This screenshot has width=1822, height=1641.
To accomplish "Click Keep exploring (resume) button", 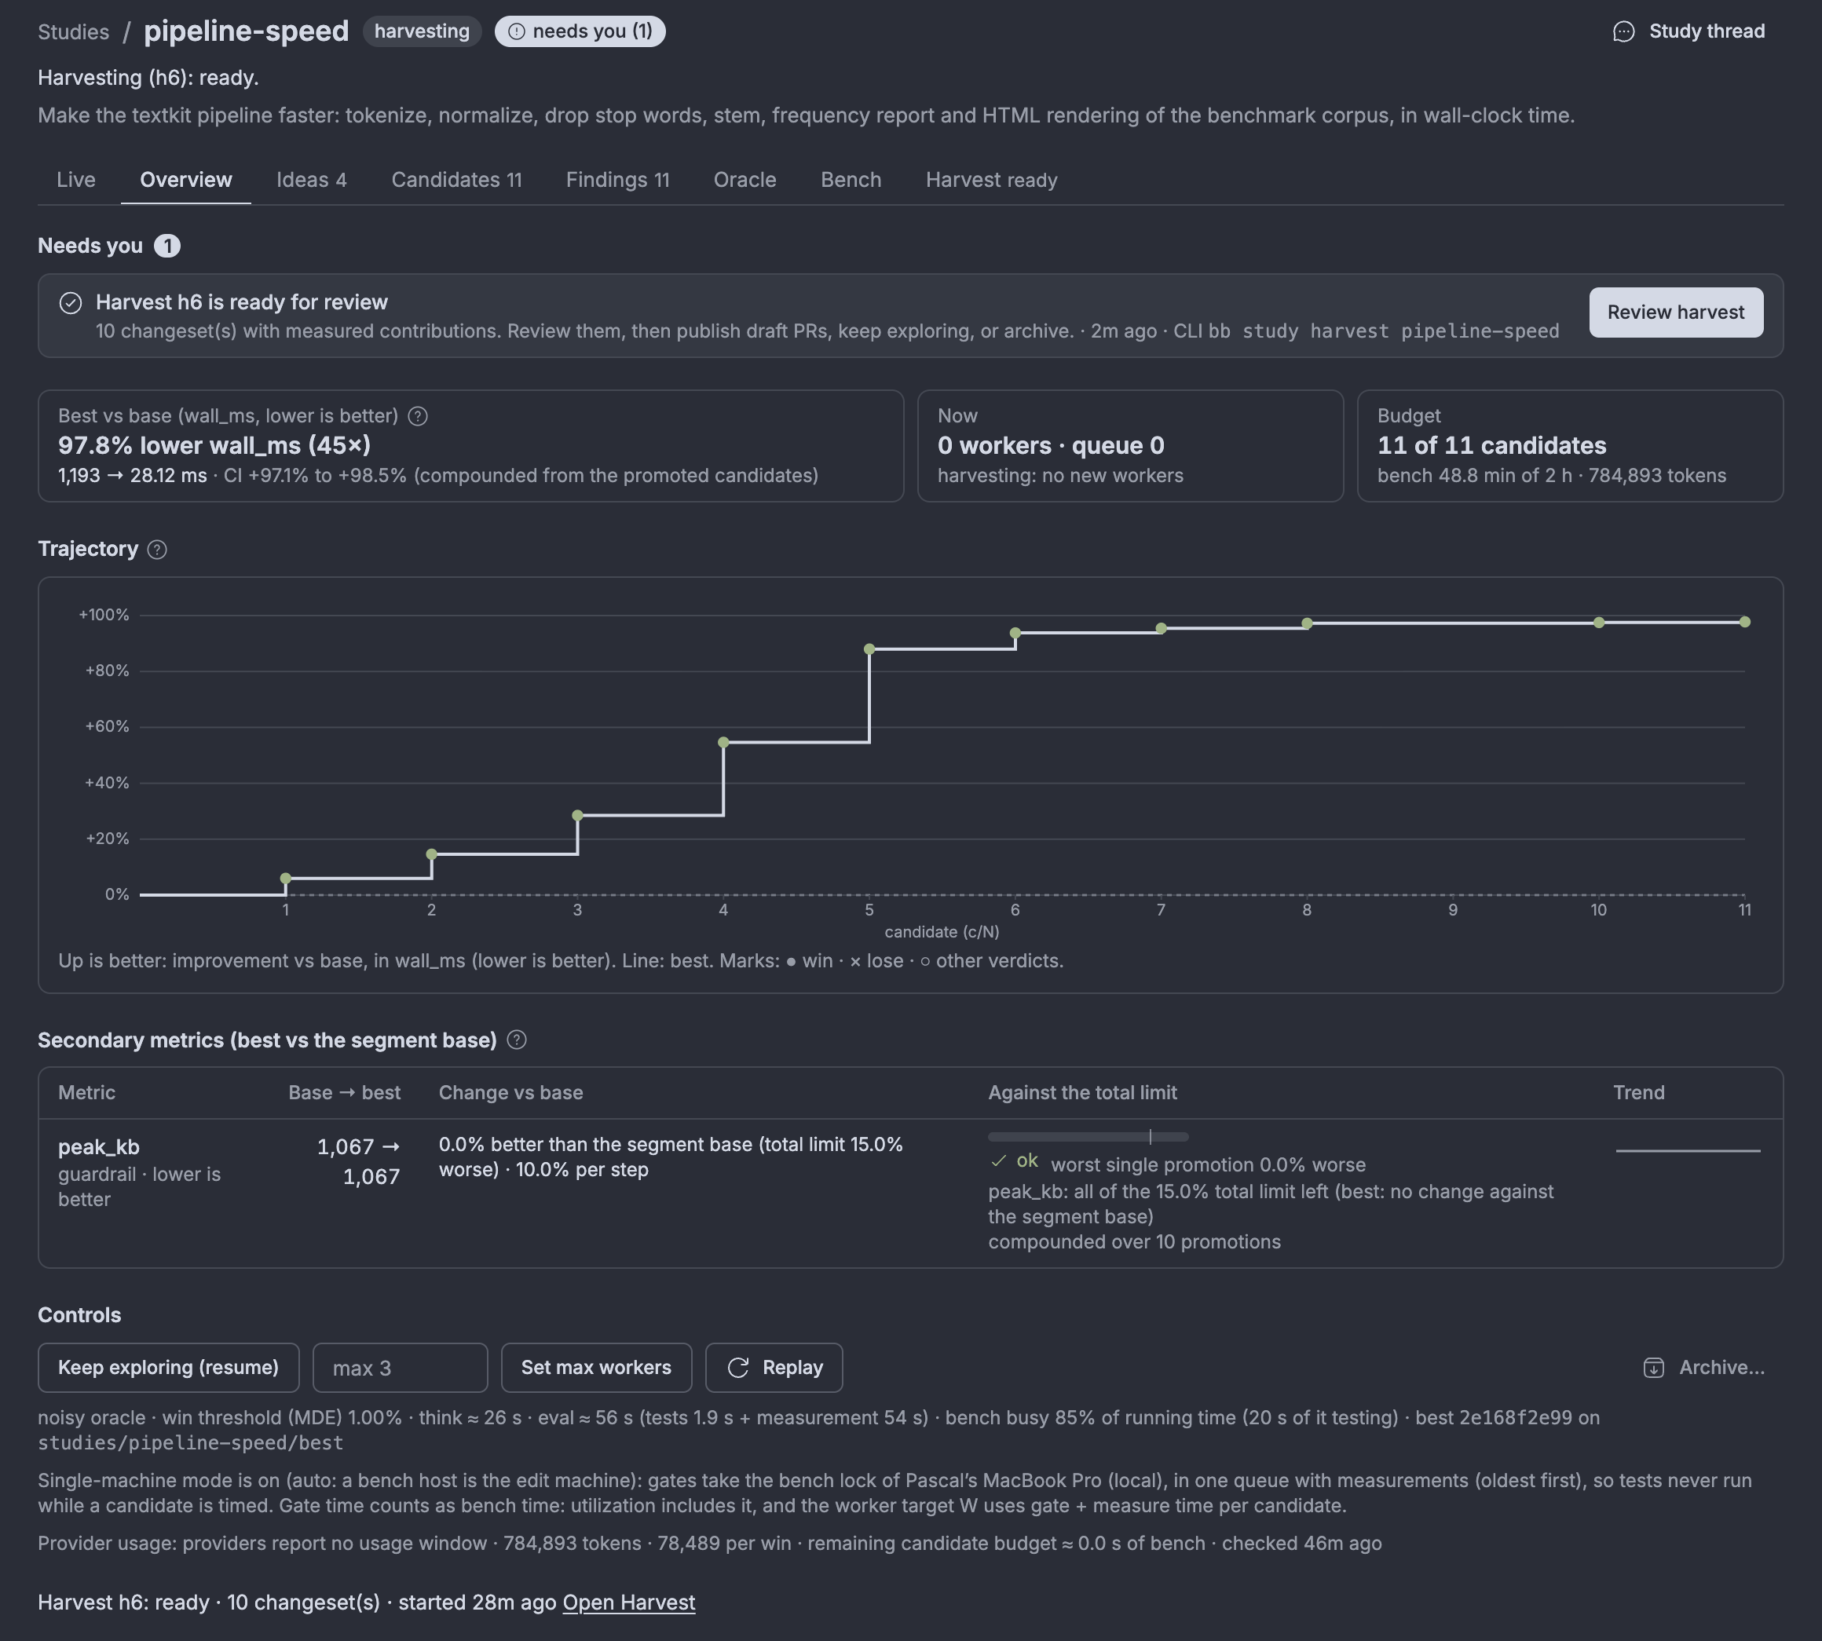I will pyautogui.click(x=169, y=1368).
